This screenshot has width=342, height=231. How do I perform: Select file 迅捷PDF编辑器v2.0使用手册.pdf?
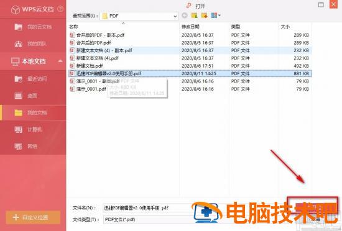[190, 74]
